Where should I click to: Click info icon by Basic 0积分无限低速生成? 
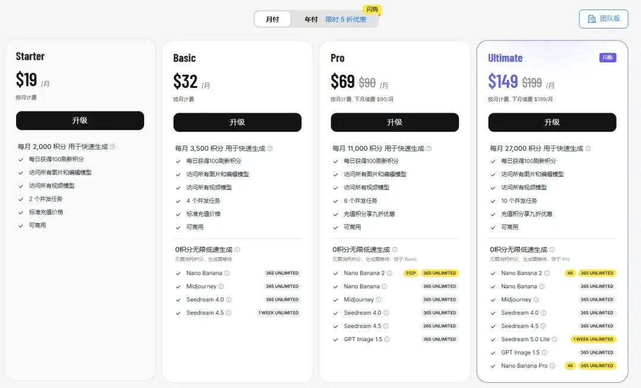click(x=237, y=250)
